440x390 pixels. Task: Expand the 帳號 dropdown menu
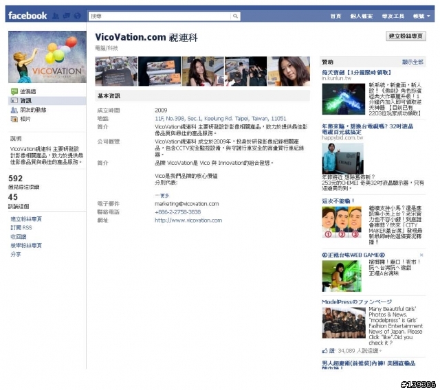point(421,16)
